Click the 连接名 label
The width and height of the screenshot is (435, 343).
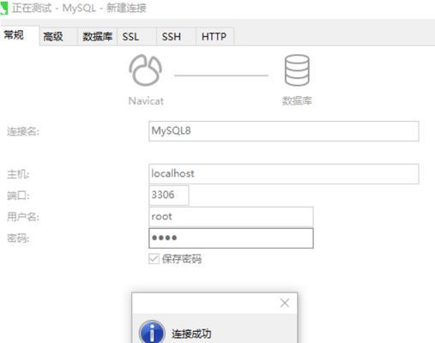click(x=23, y=131)
